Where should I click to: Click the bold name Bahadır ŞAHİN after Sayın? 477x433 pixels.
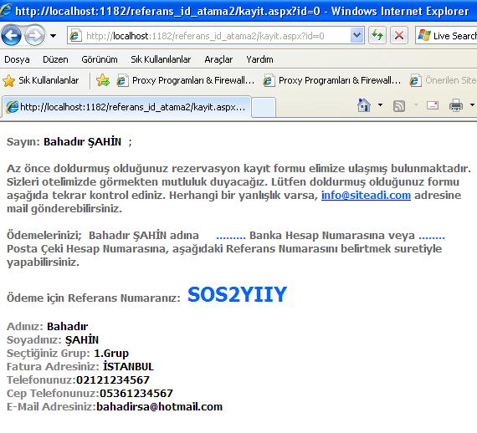click(83, 141)
